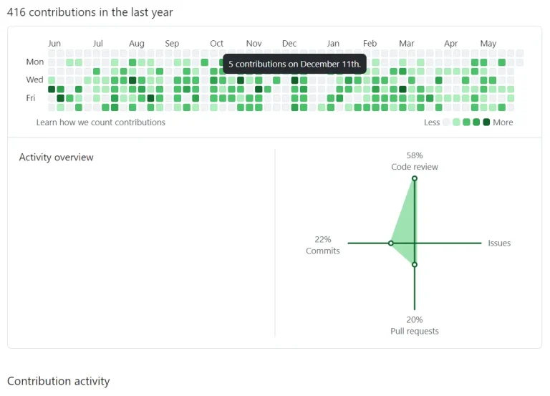Click the 20% Pull requests label
This screenshot has width=550, height=396.
coord(415,326)
